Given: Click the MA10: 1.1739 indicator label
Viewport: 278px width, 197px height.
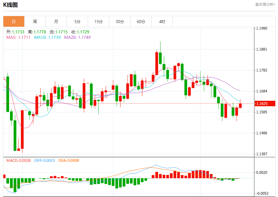Looking at the screenshot, I should coord(47,37).
